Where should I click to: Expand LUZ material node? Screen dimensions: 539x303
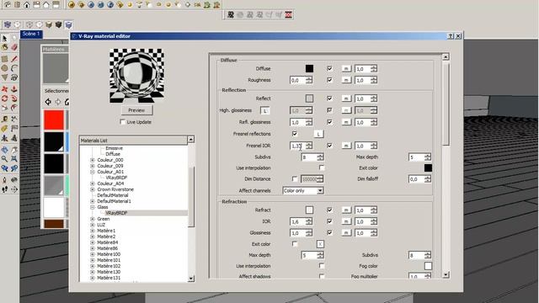pyautogui.click(x=92, y=225)
